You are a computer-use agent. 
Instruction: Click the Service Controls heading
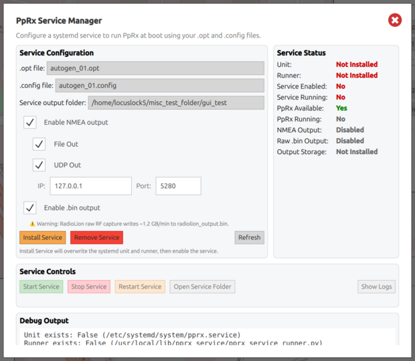pos(48,271)
